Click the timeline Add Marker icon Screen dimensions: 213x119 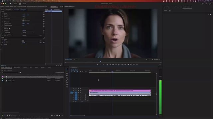click(x=80, y=72)
